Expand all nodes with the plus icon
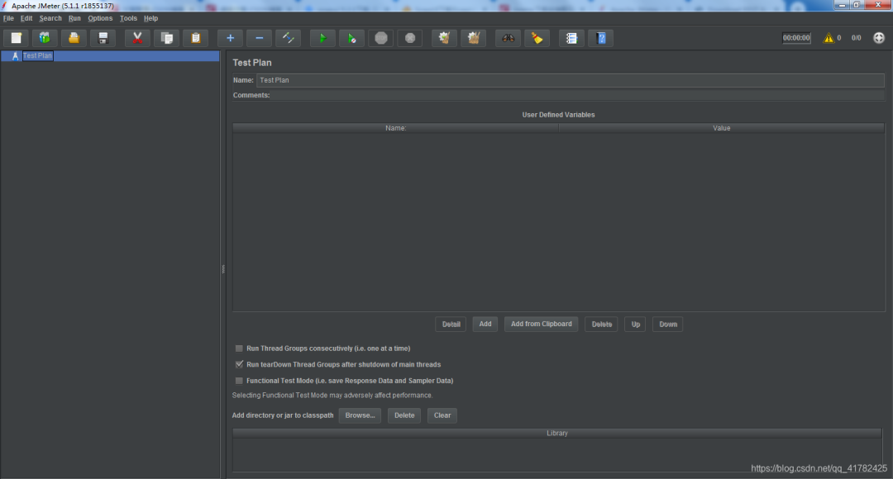Screen dimensions: 893x479 tap(230, 38)
